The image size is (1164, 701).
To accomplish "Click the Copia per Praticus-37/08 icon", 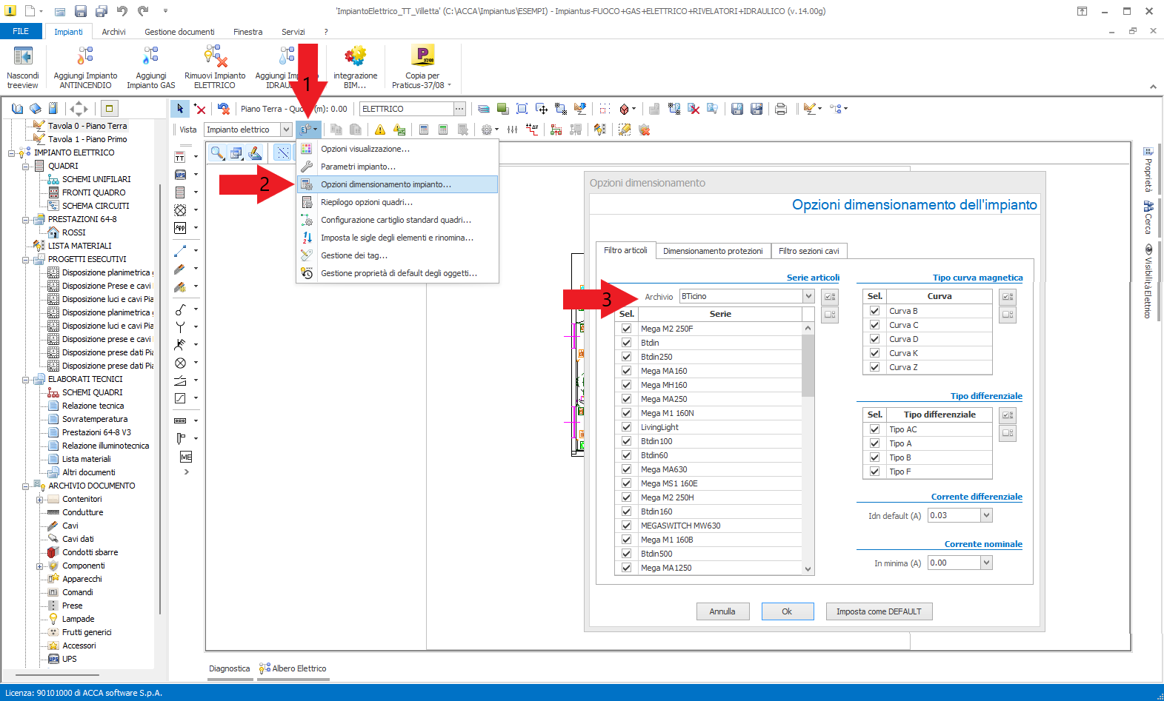I will (x=422, y=56).
